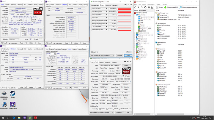Open notification center in system tray
The height and width of the screenshot is (120, 214).
click(x=210, y=118)
